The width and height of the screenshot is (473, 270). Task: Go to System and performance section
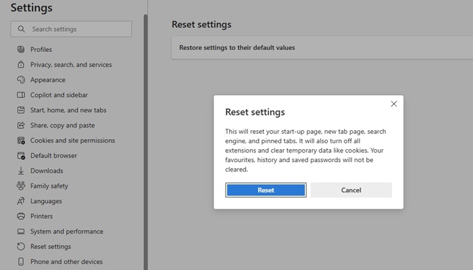click(66, 232)
